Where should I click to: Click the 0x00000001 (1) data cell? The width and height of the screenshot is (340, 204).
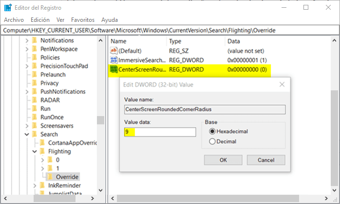[x=247, y=60]
